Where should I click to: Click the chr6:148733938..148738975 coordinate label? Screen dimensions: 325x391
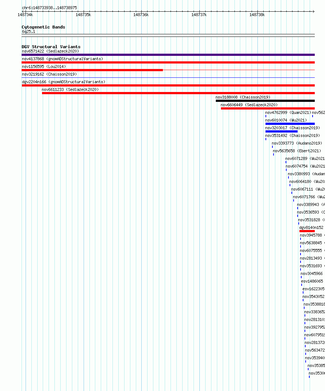tap(49, 8)
